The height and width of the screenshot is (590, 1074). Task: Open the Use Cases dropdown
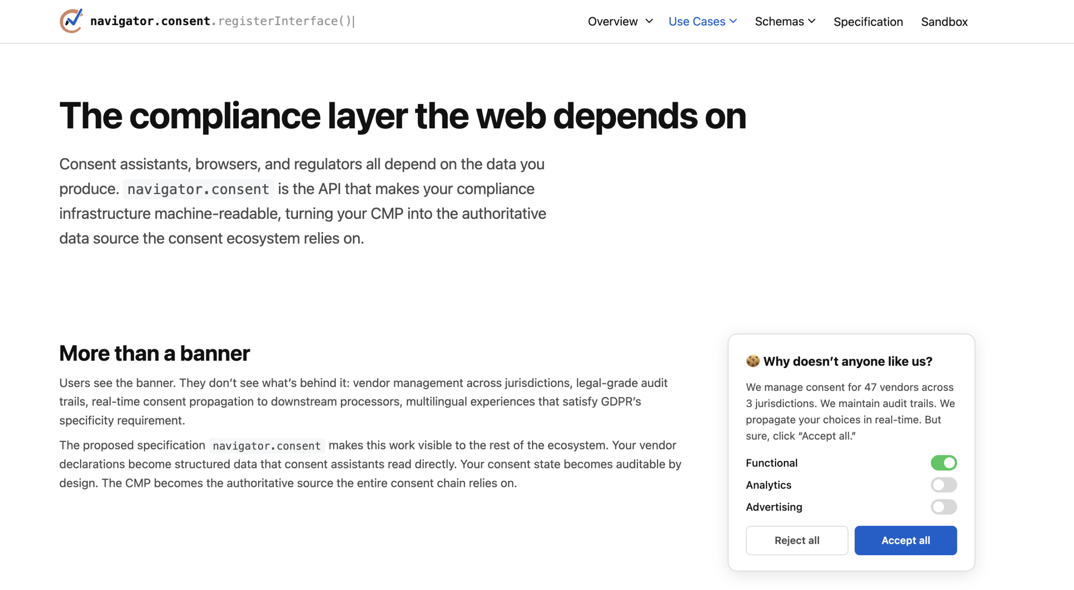tap(697, 21)
